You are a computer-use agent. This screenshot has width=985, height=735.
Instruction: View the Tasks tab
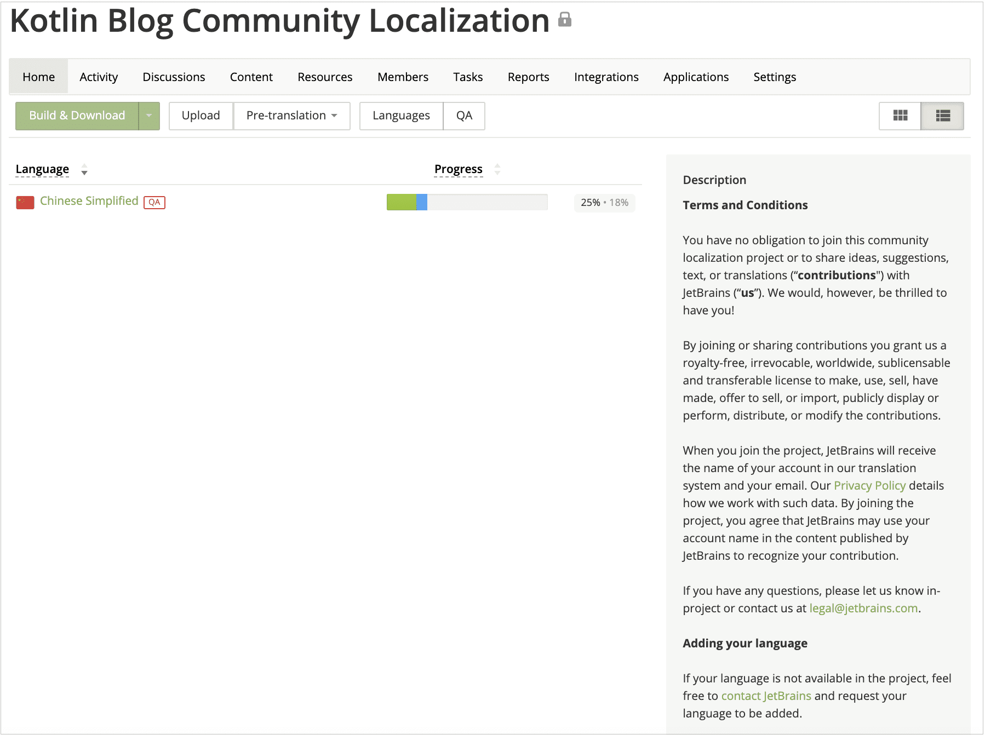tap(468, 77)
